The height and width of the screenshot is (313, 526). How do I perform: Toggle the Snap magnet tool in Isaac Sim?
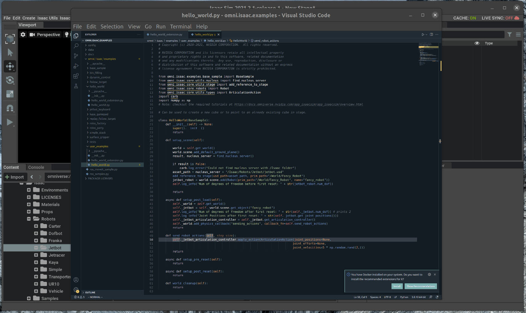click(10, 108)
